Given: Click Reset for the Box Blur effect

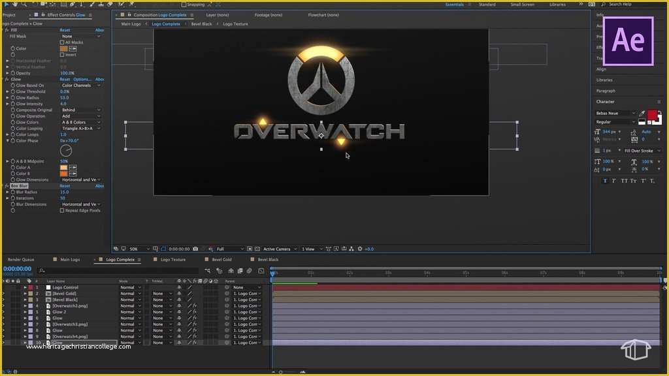Looking at the screenshot, I should [65, 186].
